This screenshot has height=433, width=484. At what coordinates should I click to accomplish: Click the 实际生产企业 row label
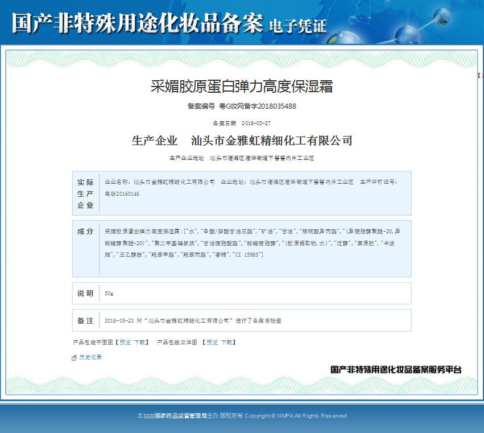tap(85, 193)
